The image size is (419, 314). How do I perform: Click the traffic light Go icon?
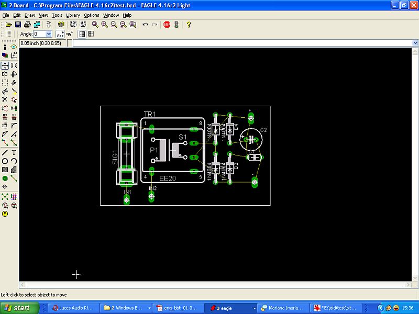[177, 25]
